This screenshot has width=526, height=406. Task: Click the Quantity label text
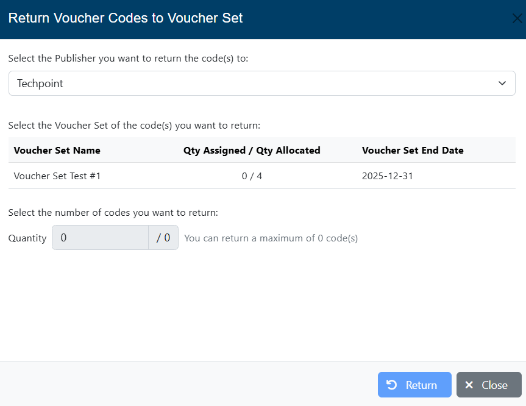pos(27,238)
